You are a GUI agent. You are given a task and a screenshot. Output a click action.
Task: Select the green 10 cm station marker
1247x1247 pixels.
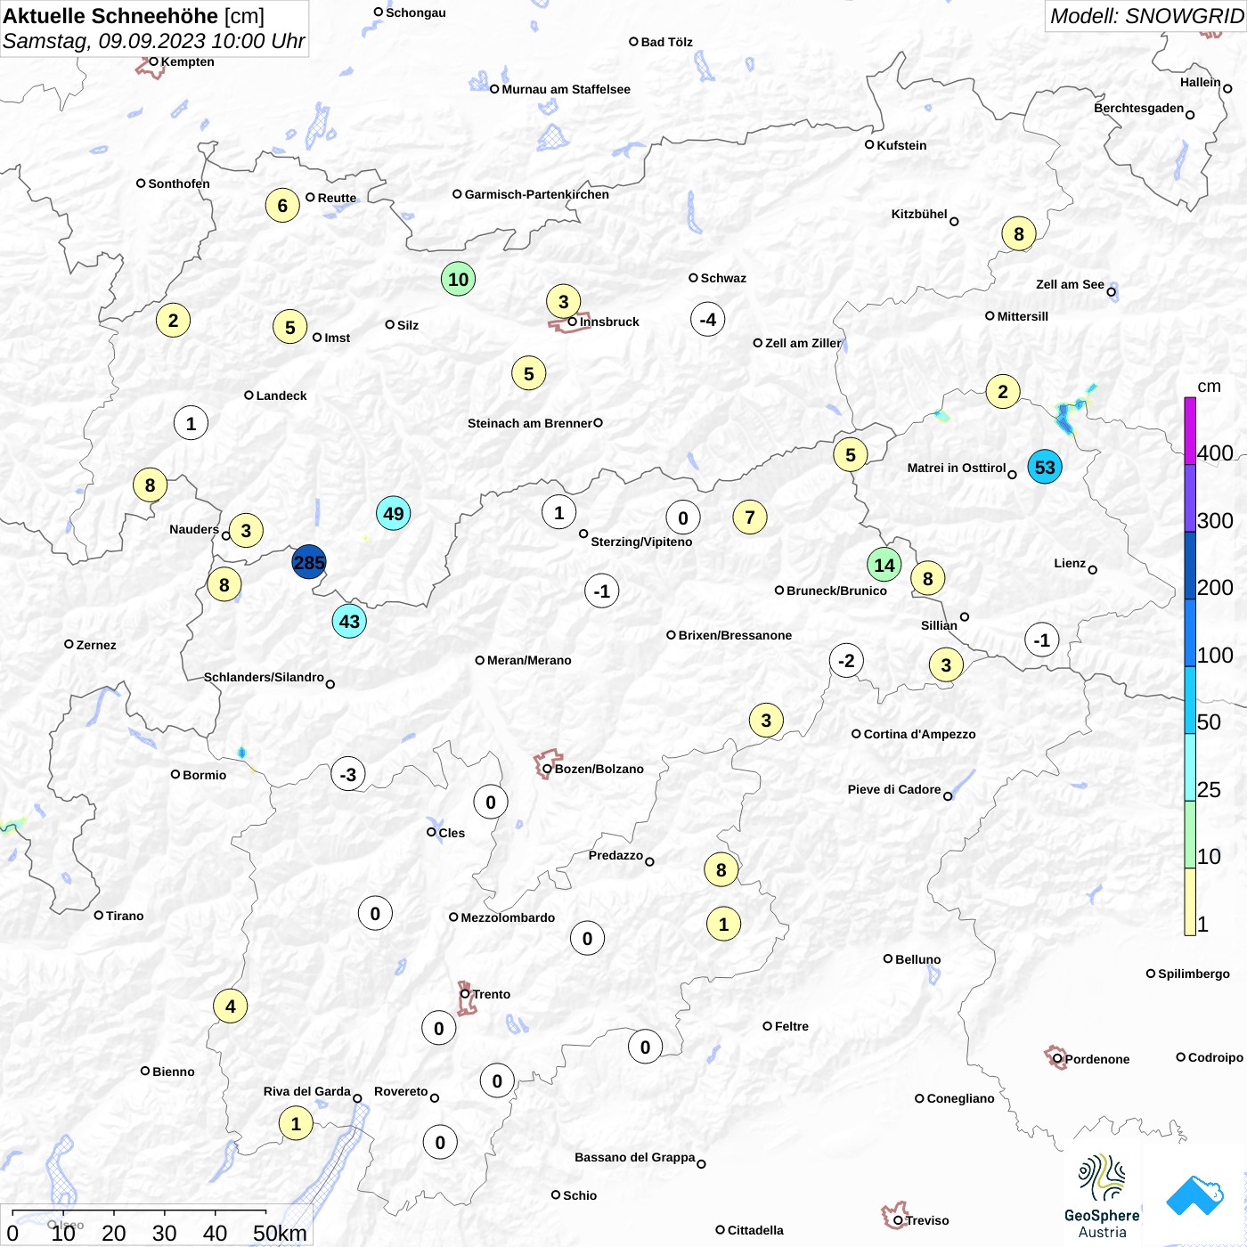tap(458, 279)
